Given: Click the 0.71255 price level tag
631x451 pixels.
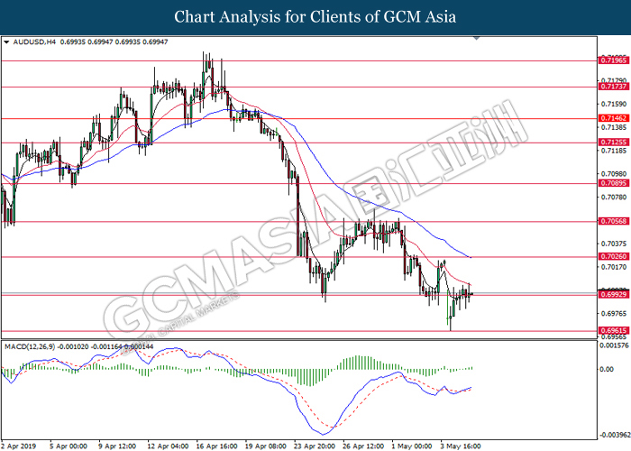Looking at the screenshot, I should coord(613,142).
